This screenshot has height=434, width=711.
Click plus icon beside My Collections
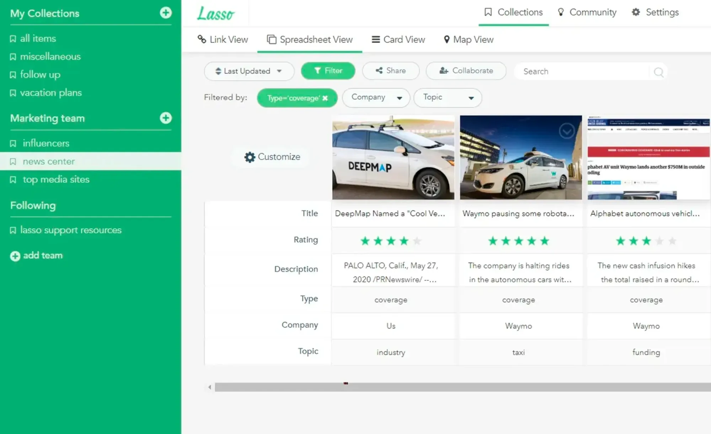click(165, 13)
